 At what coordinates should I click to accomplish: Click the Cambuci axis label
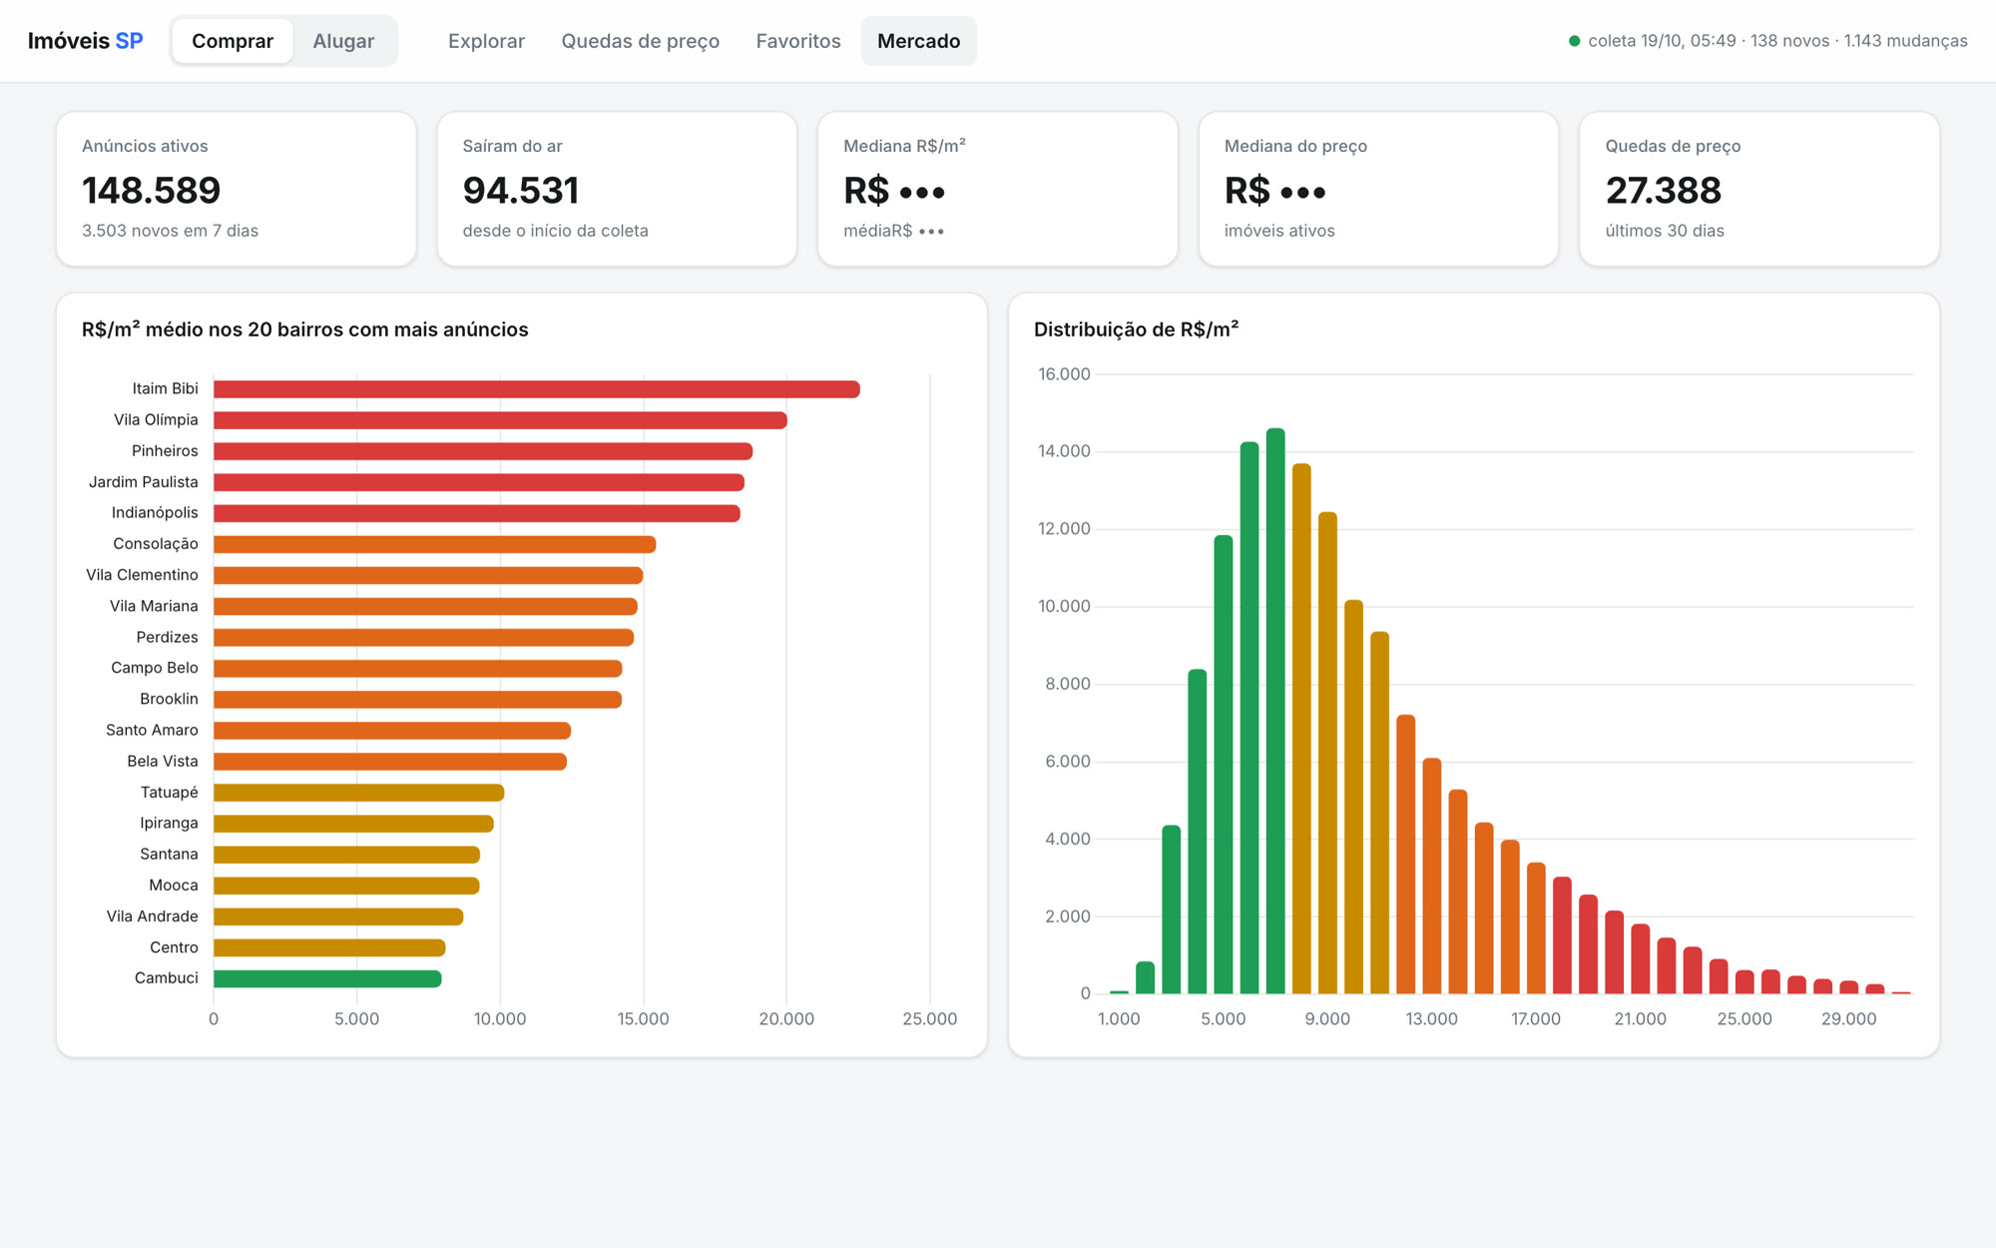tap(166, 977)
